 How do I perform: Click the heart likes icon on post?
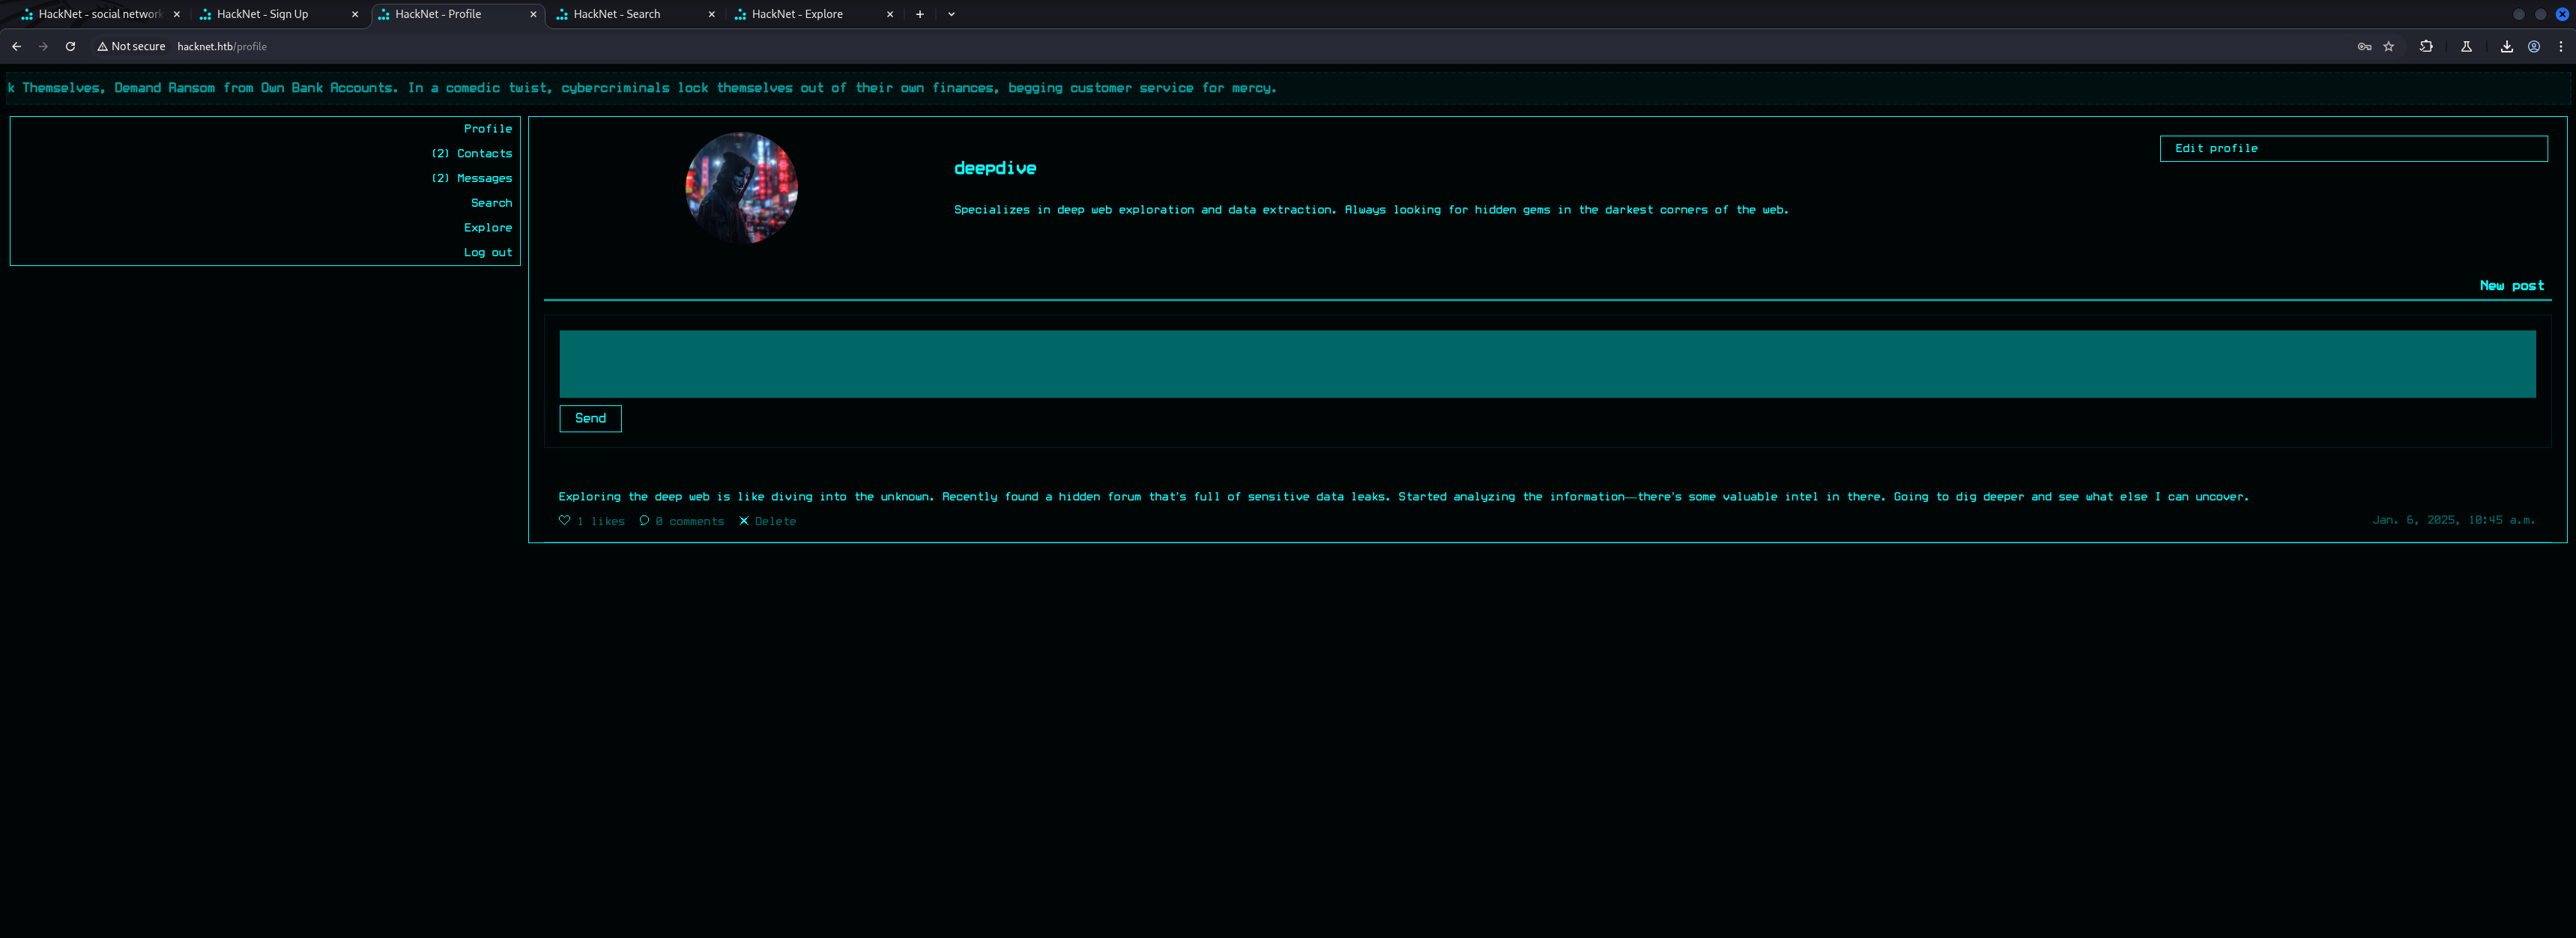click(x=564, y=520)
